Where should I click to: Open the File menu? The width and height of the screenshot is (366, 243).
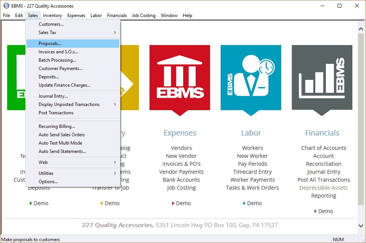6,16
